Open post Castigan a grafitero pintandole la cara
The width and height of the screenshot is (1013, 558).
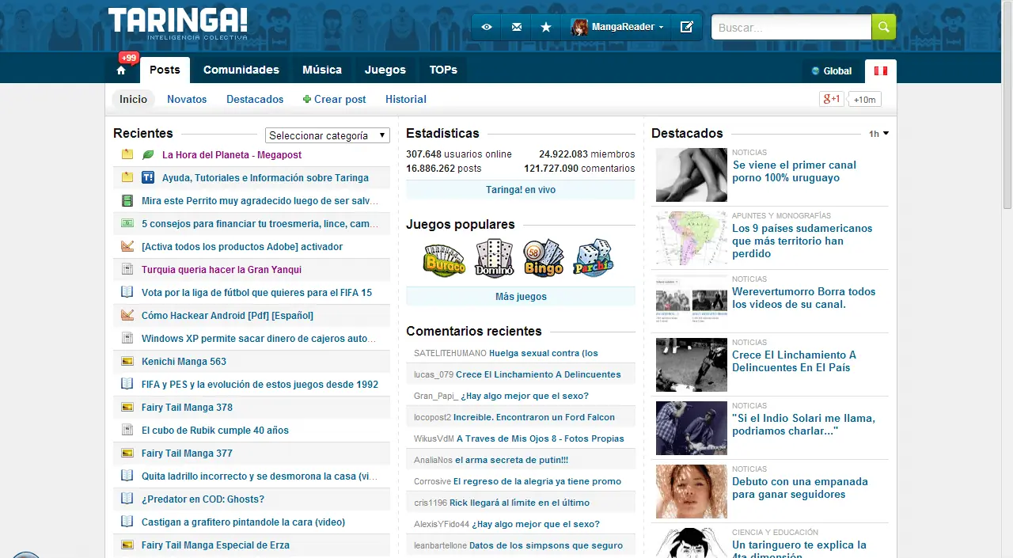pos(243,522)
